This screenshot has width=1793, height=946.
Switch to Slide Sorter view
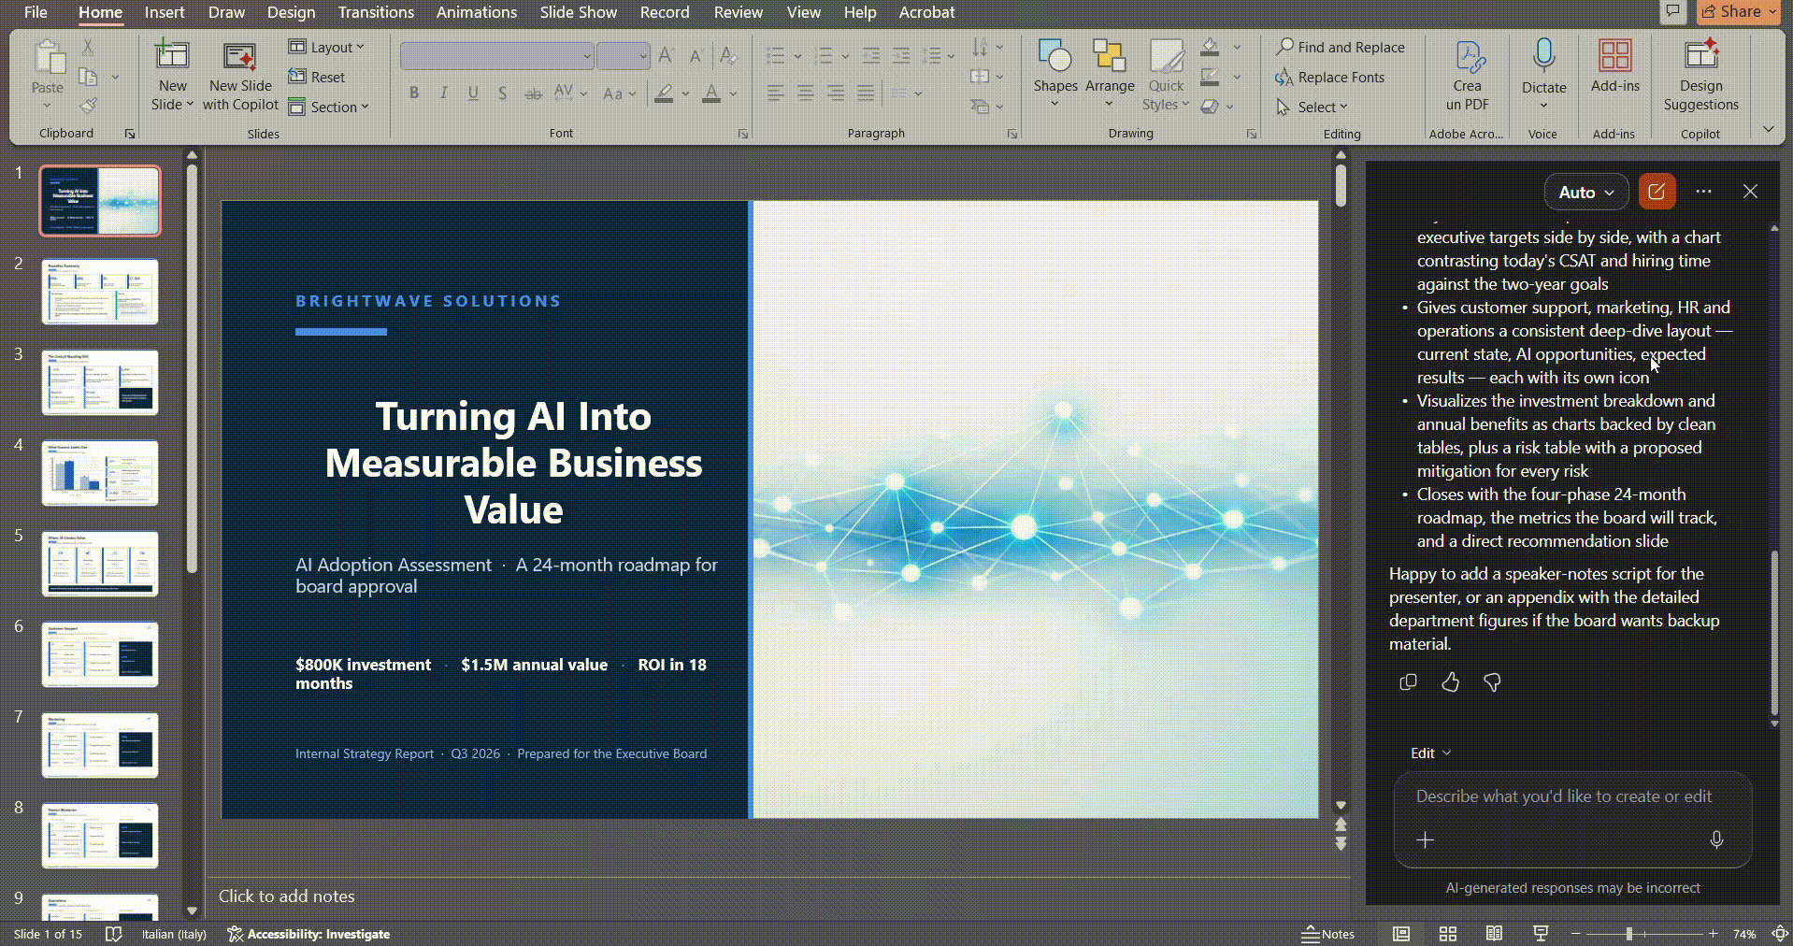[x=1448, y=934]
